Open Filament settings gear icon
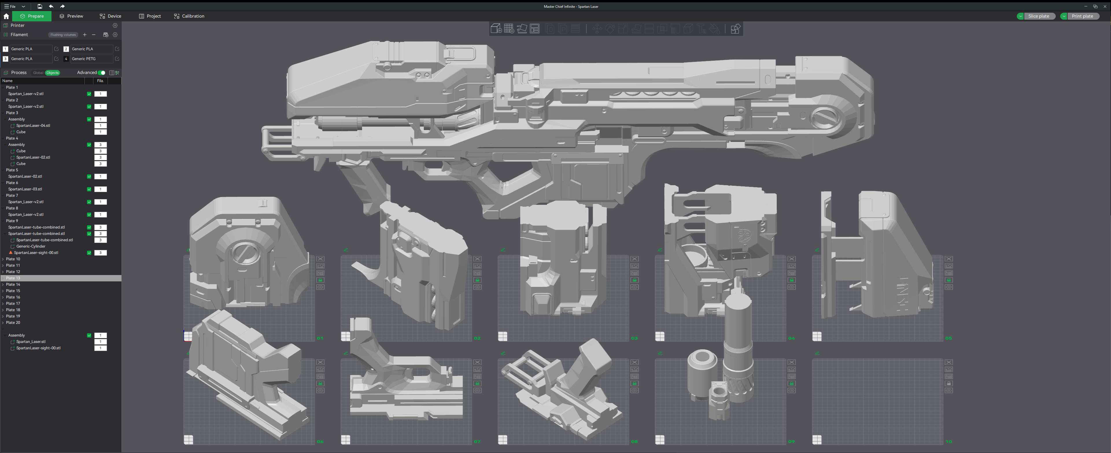 pyautogui.click(x=115, y=35)
